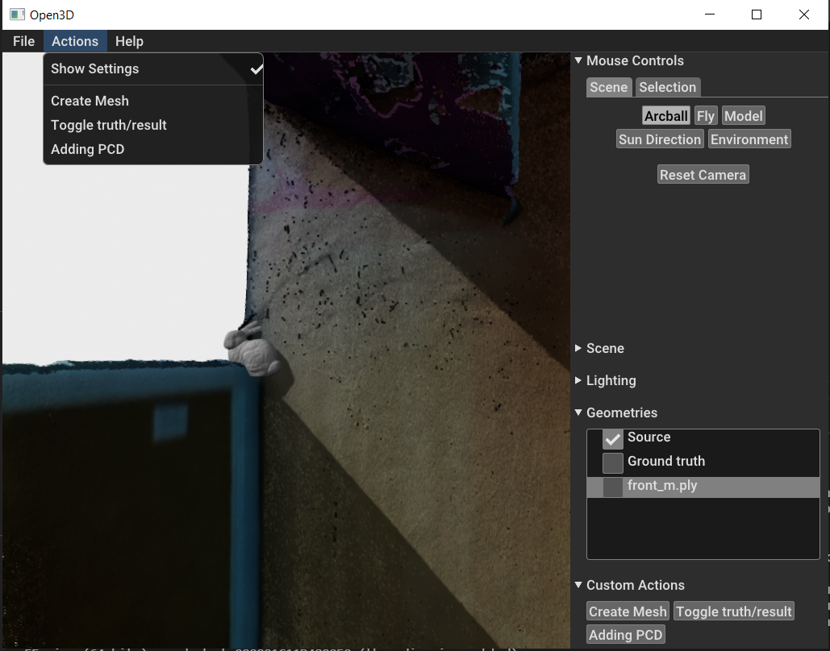Collapse the Geometries section
This screenshot has height=651, width=830.
click(x=578, y=413)
